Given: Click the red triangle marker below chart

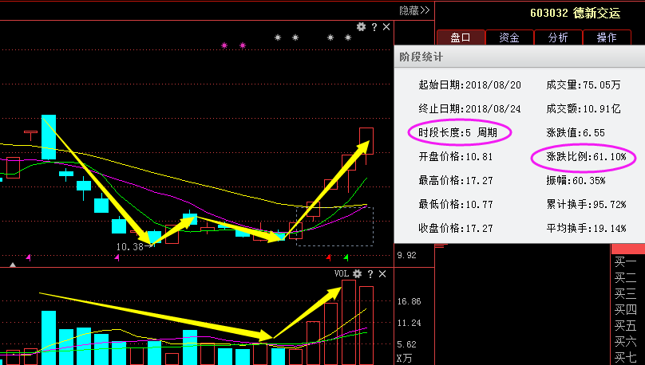Looking at the screenshot, I should click(x=329, y=257).
